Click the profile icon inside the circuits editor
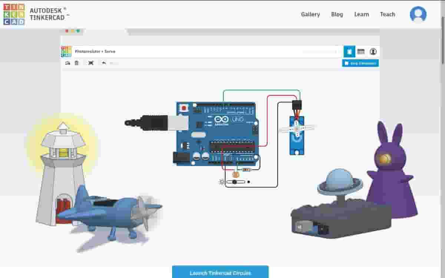Viewport: 445px width, 278px height. 373,52
